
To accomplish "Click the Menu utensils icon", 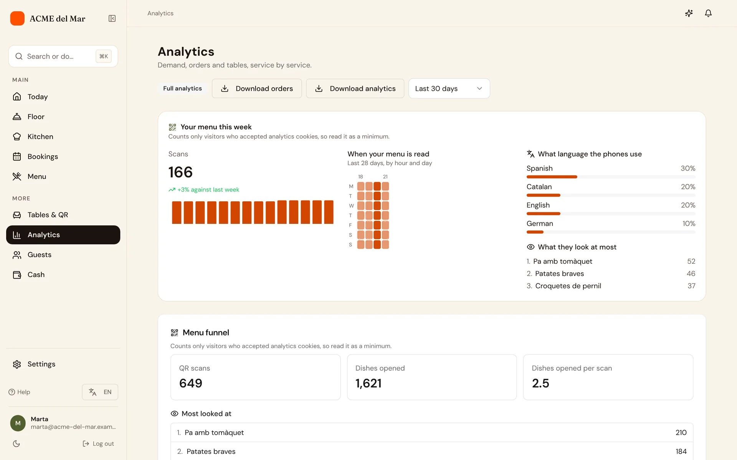I will 17,176.
